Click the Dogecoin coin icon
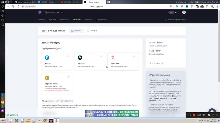 pyautogui.click(x=47, y=78)
